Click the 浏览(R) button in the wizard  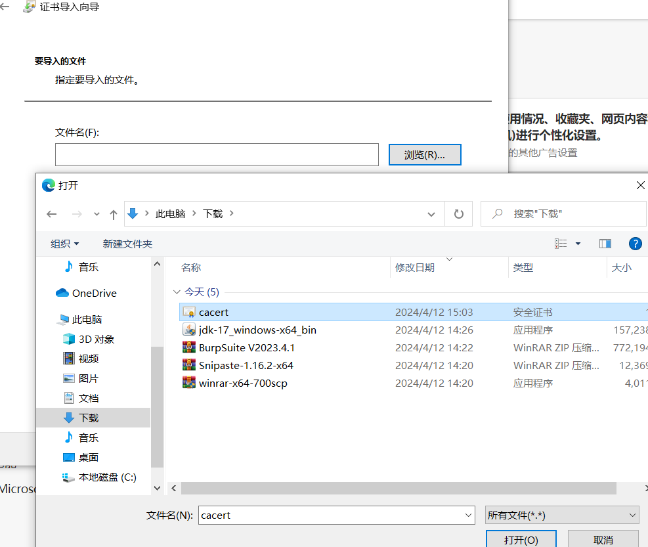(424, 154)
